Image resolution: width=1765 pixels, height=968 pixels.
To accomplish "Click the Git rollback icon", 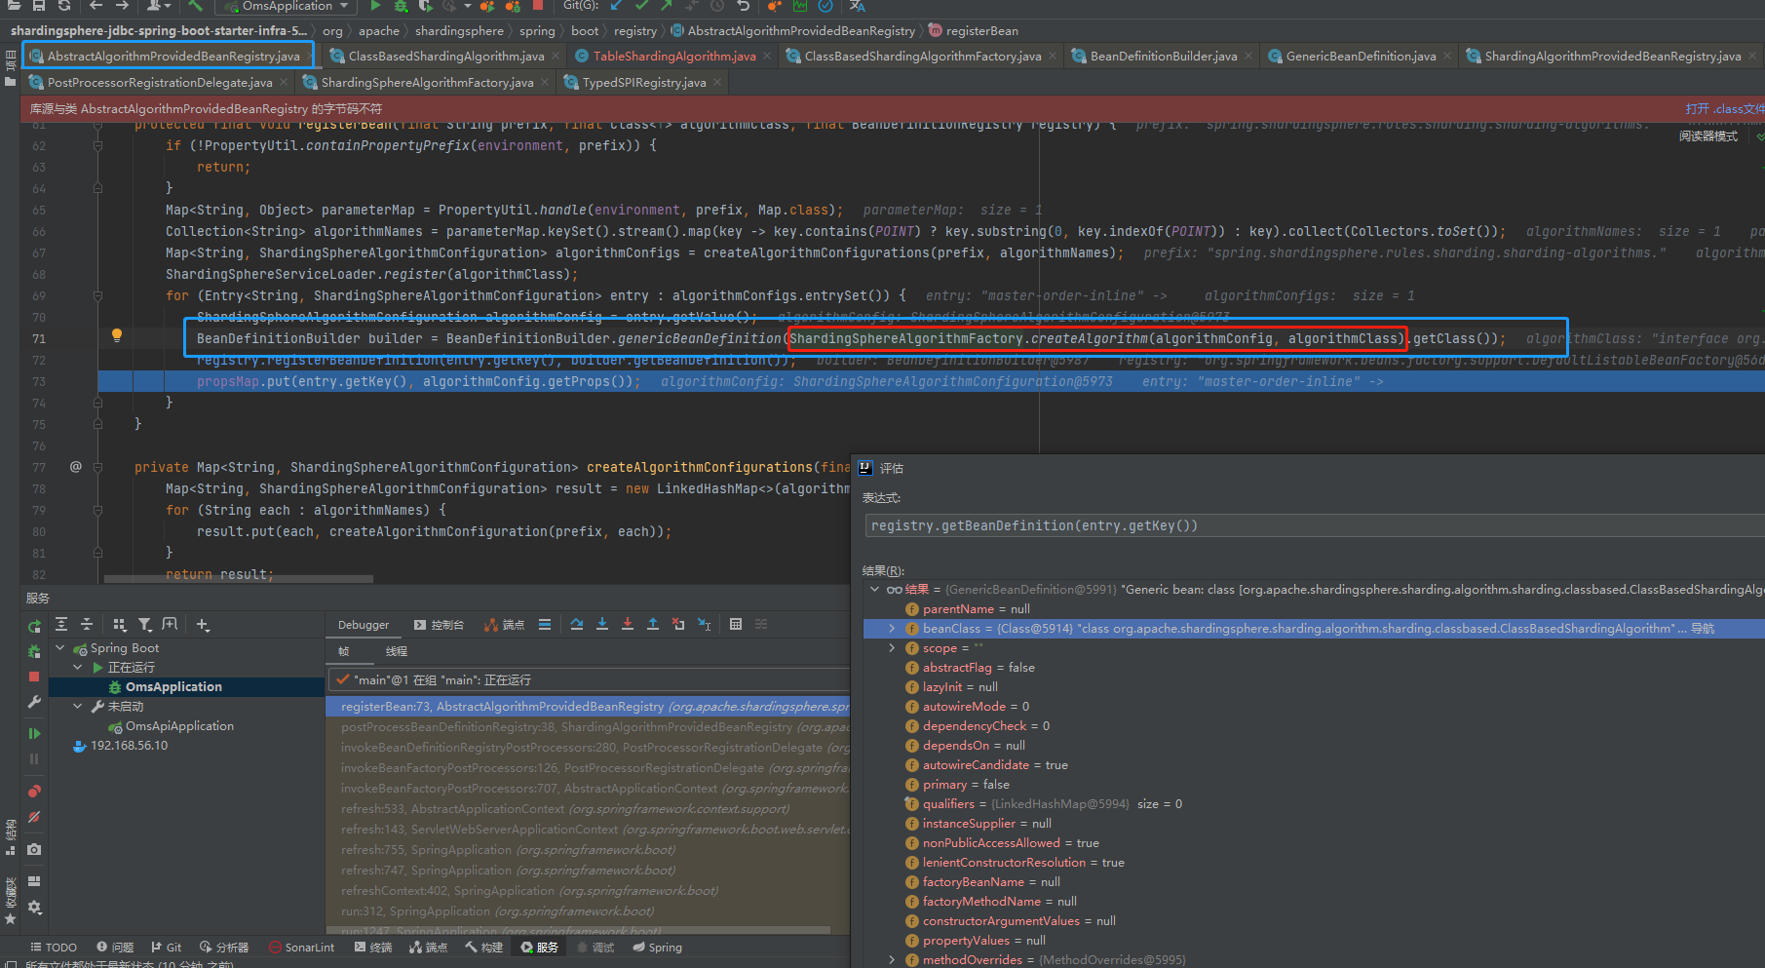I will coord(744,6).
